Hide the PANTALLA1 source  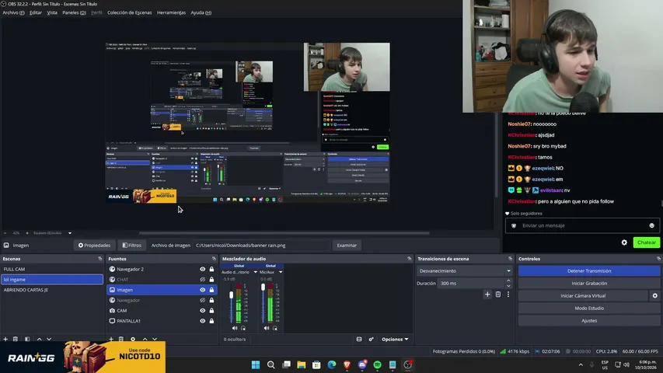click(203, 321)
